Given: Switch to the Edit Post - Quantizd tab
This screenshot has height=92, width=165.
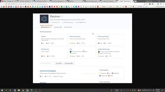Looking at the screenshot, I should coord(26,1).
